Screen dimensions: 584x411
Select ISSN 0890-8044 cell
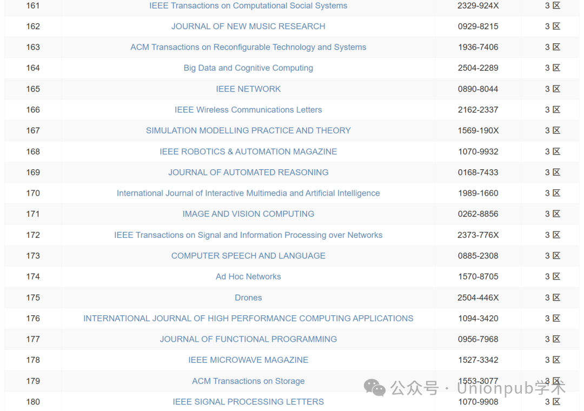(478, 89)
